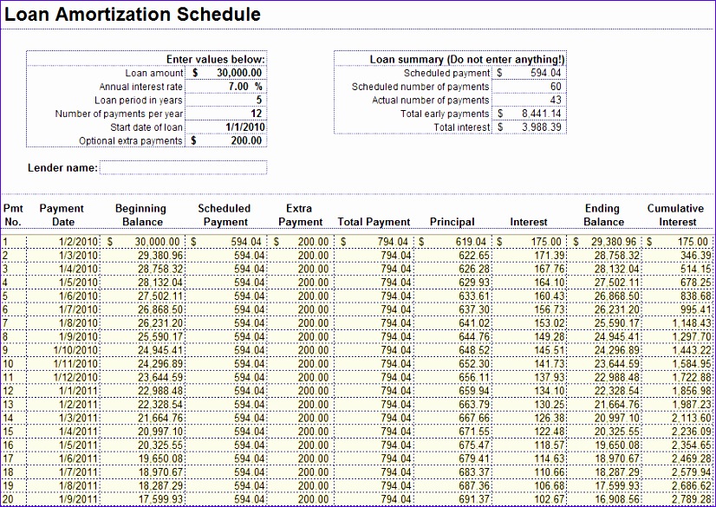Click cumulative interest 2,789.28
The image size is (716, 507).
(x=692, y=499)
